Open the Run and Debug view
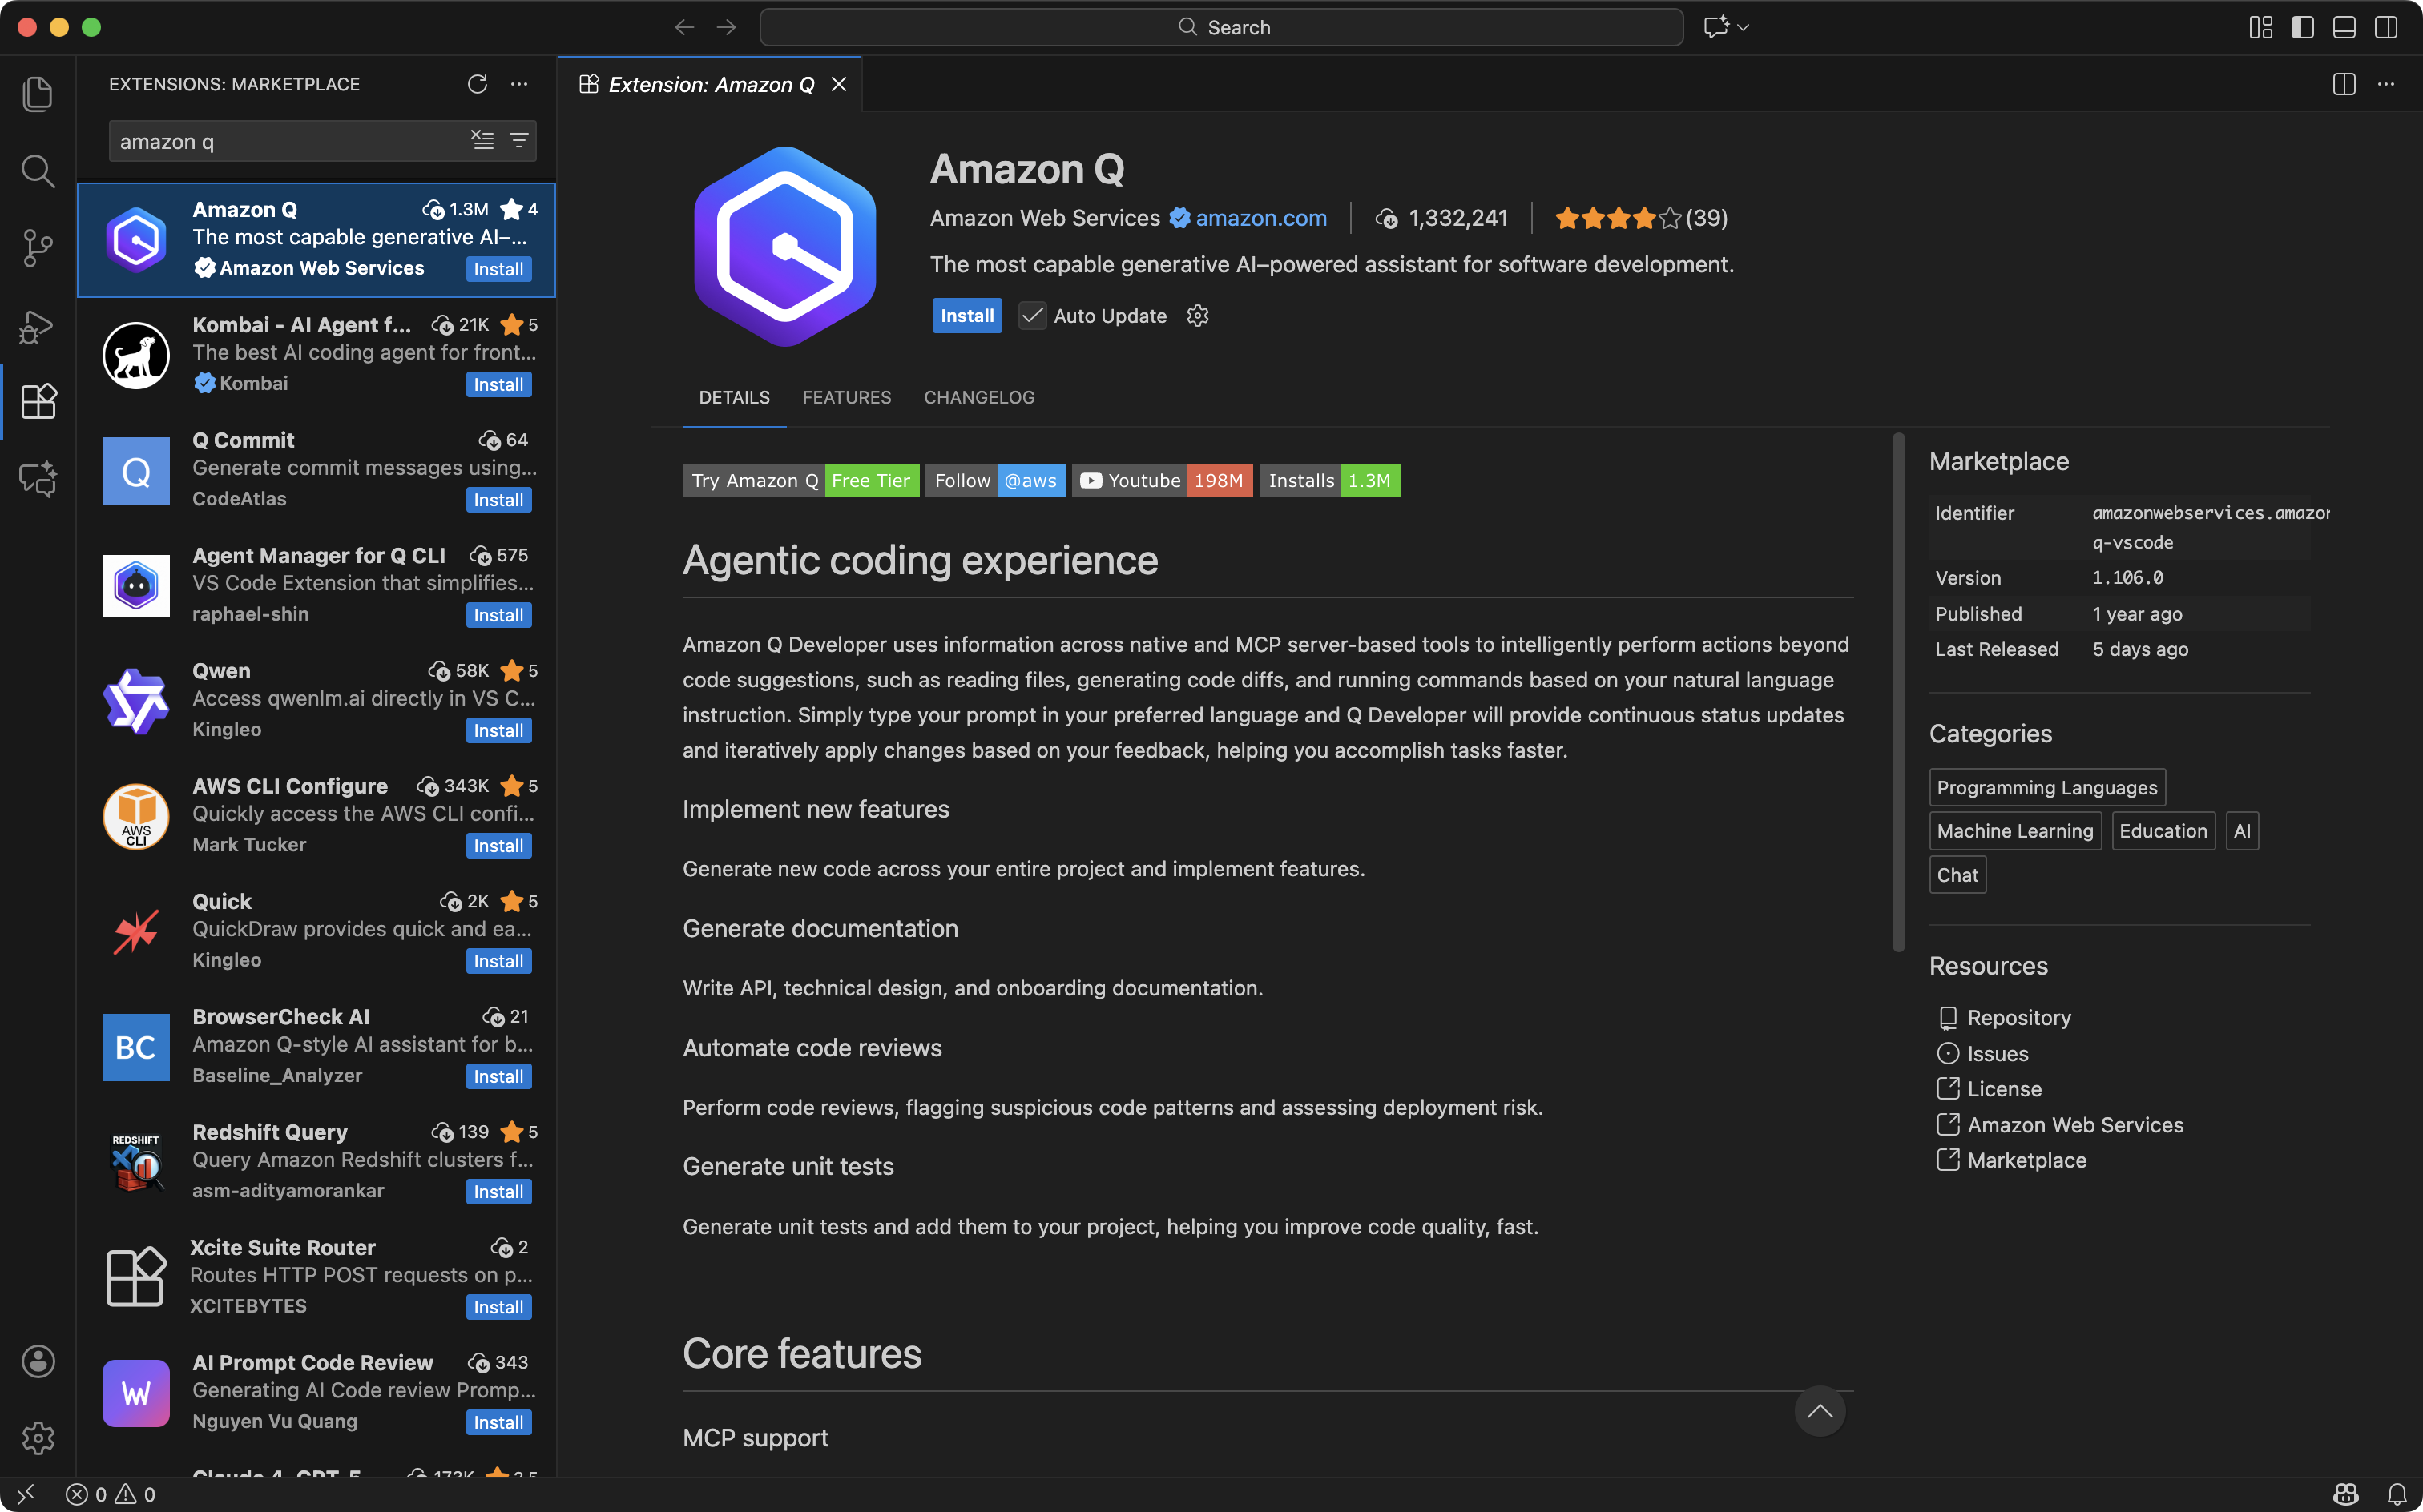Screen dimensions: 2423x1512 pyautogui.click(x=38, y=326)
